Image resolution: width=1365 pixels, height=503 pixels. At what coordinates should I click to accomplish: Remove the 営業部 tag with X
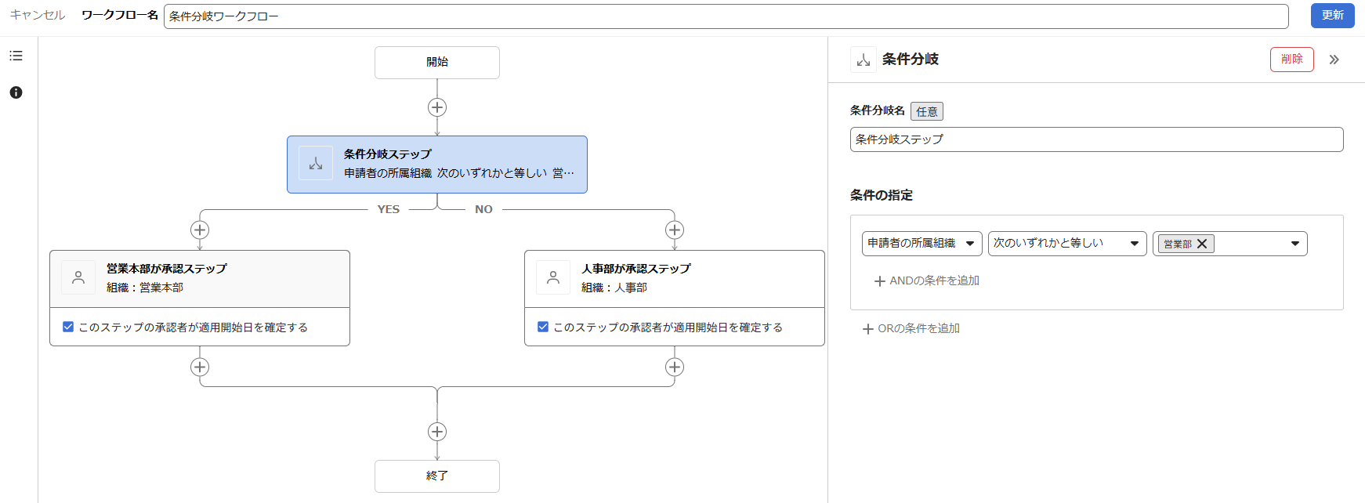[1202, 244]
